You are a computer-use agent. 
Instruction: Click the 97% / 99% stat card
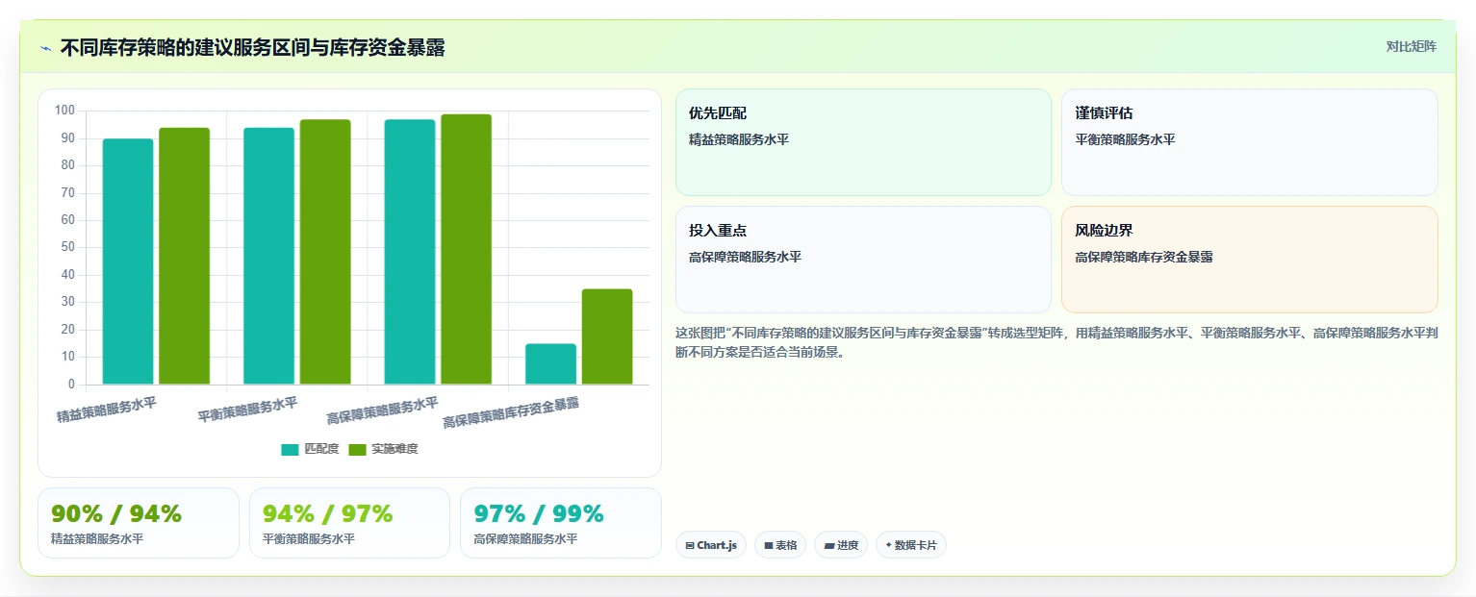[x=561, y=523]
